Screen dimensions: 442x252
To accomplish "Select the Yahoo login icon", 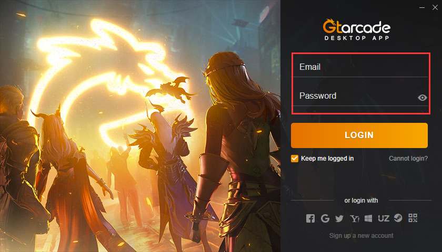I will pos(354,218).
